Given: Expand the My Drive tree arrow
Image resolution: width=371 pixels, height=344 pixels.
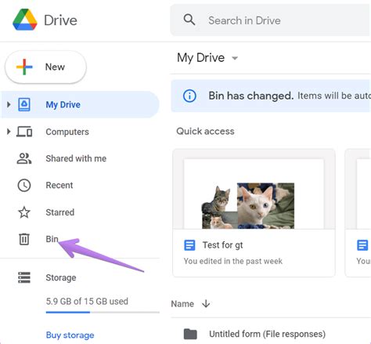Looking at the screenshot, I should coord(9,104).
